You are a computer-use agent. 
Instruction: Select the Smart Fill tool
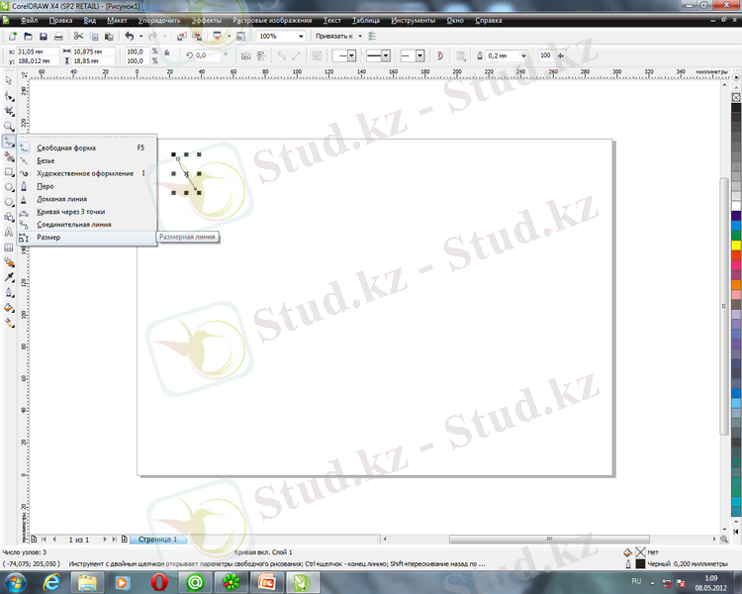coord(9,156)
